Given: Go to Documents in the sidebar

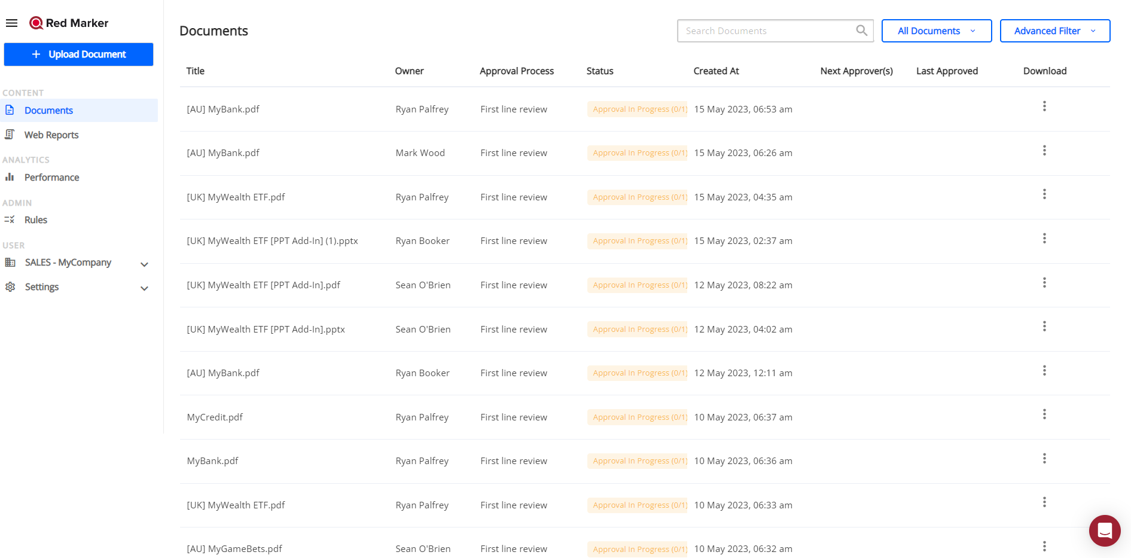Looking at the screenshot, I should [x=48, y=111].
